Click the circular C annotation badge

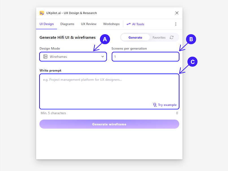point(192,62)
